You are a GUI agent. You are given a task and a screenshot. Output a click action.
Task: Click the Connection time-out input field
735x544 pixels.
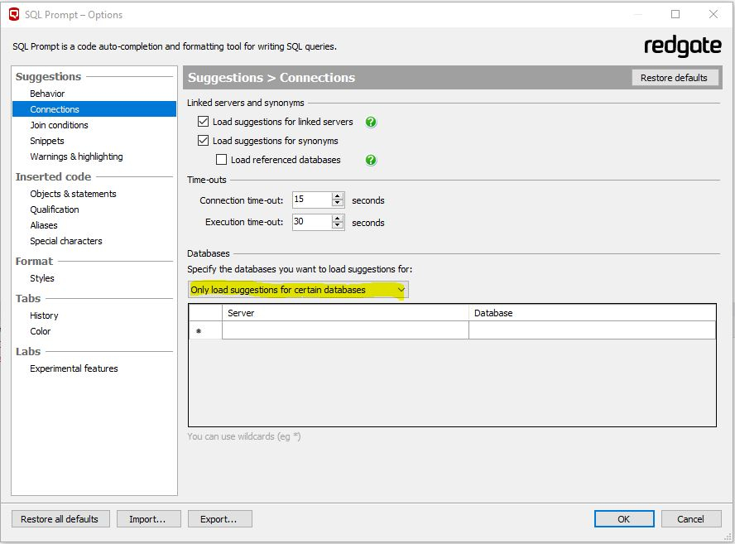click(312, 200)
